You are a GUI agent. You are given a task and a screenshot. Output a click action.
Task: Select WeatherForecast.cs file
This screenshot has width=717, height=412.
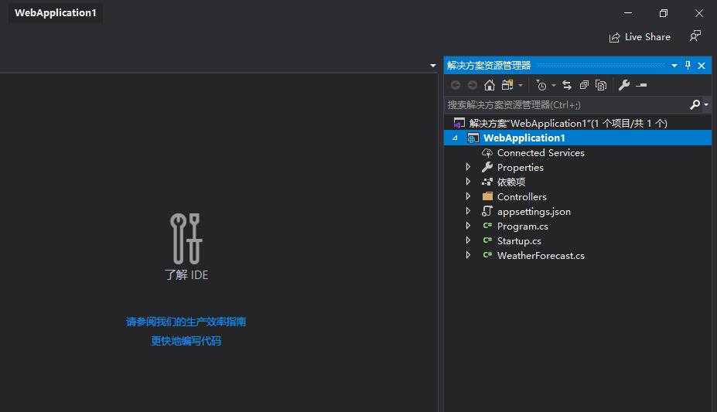541,255
